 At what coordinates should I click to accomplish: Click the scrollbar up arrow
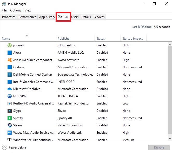[x=170, y=44]
